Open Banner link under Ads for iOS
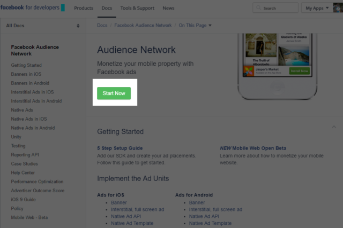This screenshot has width=343, height=228. coord(119,202)
